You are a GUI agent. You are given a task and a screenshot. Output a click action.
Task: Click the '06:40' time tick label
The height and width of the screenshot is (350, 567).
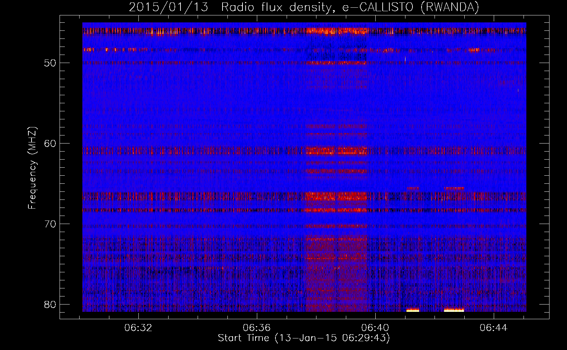click(x=375, y=328)
